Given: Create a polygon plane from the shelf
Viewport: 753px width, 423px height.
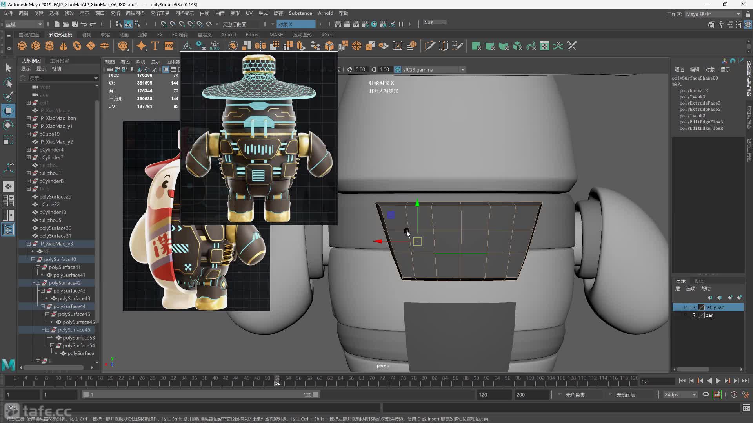Looking at the screenshot, I should (x=91, y=46).
